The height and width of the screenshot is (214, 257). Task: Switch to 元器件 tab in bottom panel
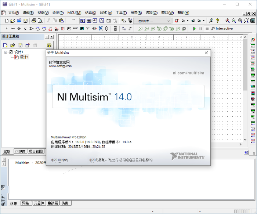[x=39, y=203]
